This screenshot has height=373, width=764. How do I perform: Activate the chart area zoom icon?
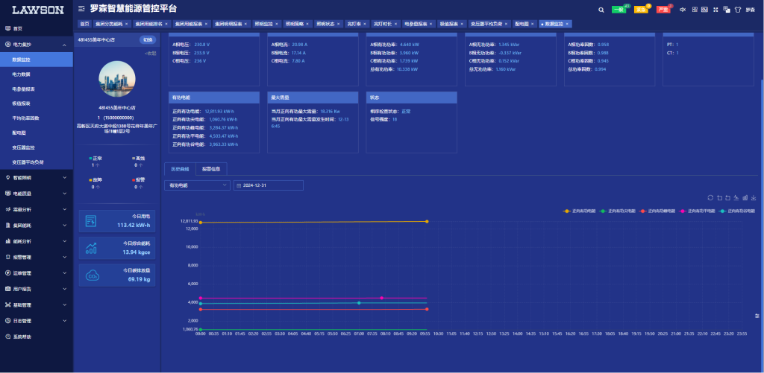720,197
